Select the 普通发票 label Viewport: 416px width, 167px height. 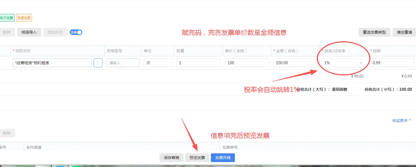pyautogui.click(x=24, y=17)
